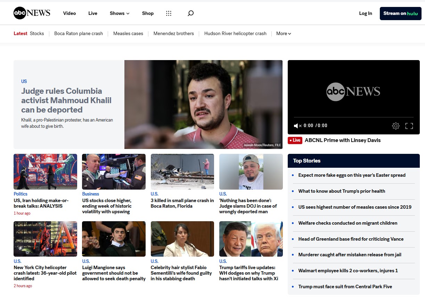The width and height of the screenshot is (425, 299).
Task: Open the Video nav item
Action: pyautogui.click(x=70, y=13)
